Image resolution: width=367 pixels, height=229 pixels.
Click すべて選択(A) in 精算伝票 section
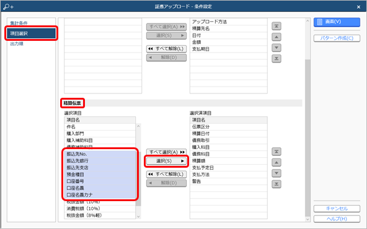166,152
